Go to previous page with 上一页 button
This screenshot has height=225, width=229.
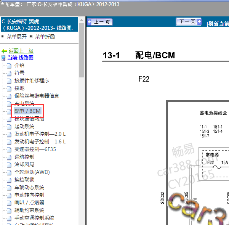tap(100, 22)
